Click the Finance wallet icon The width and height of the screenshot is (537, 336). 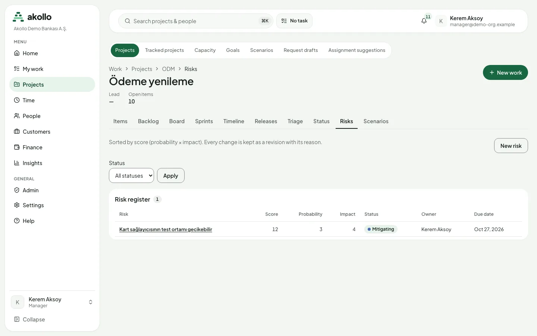click(17, 147)
